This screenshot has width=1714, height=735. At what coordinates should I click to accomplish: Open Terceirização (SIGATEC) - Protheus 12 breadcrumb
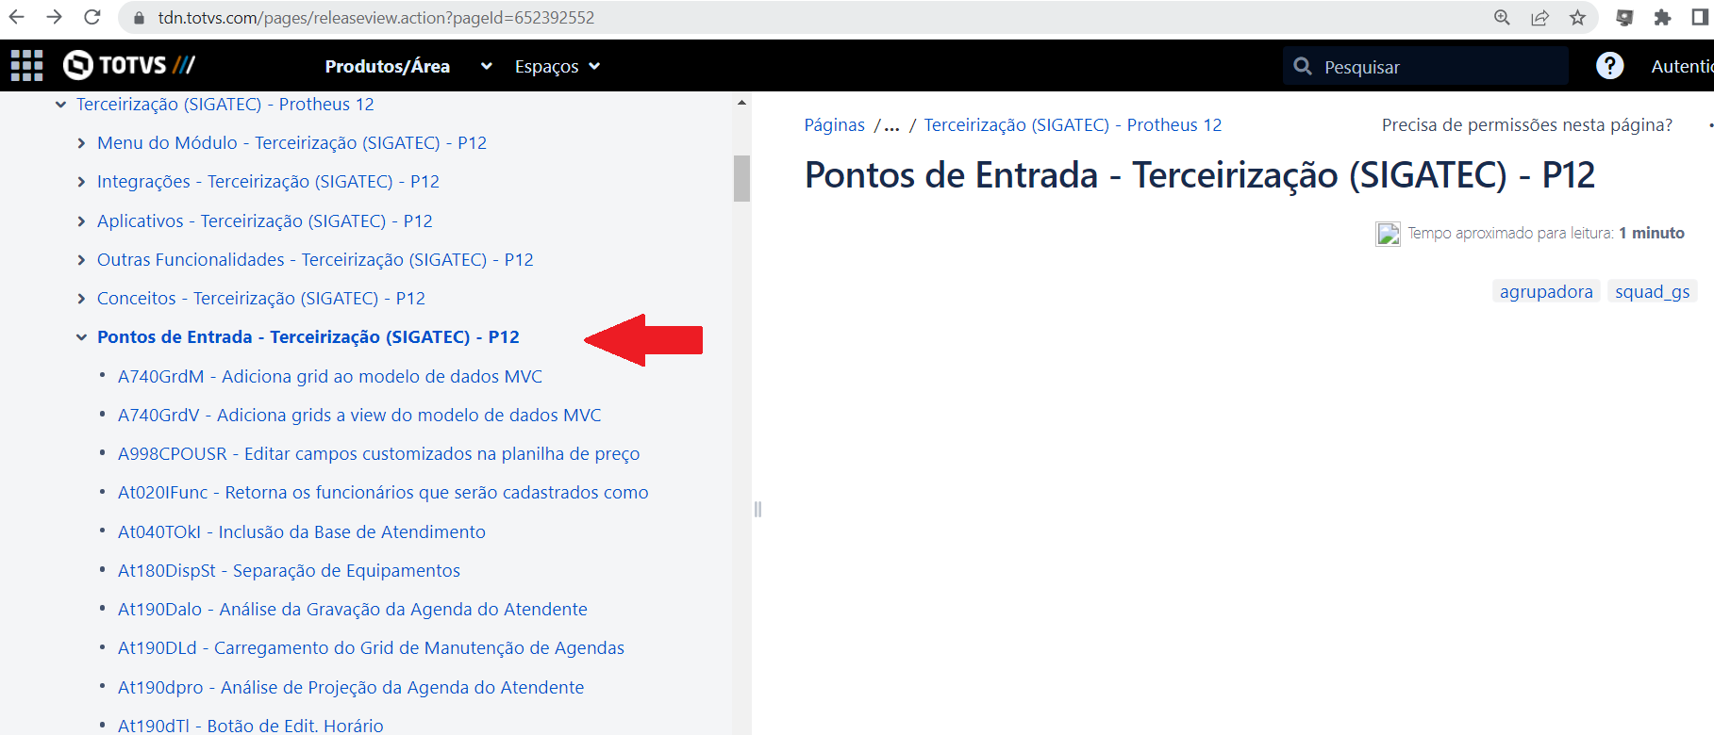1073,125
